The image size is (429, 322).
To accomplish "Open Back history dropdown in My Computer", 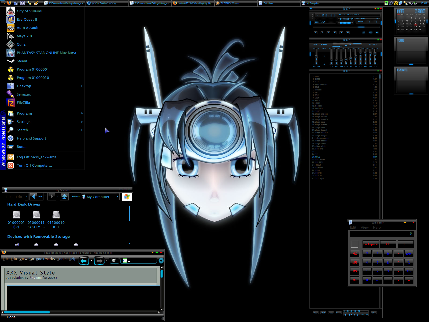I will (45, 196).
